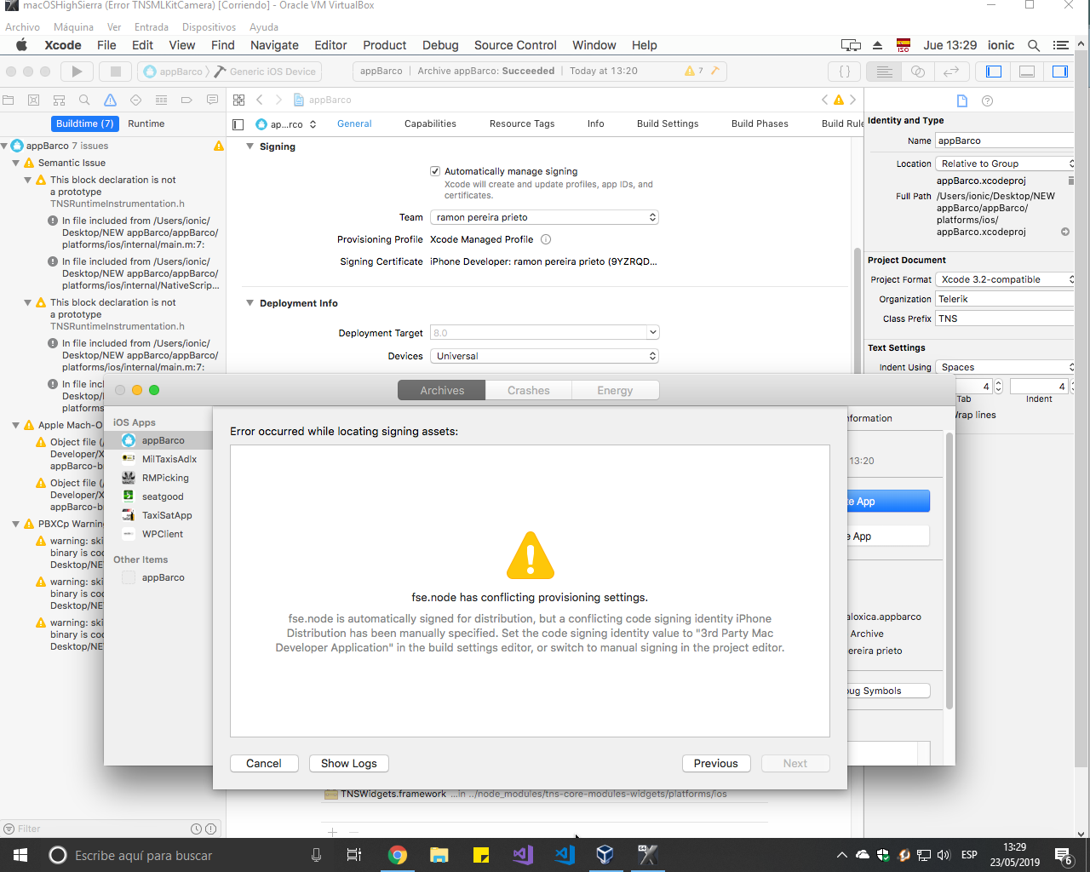Go forward in editor history
Screen dimensions: 1090x872
click(x=278, y=100)
